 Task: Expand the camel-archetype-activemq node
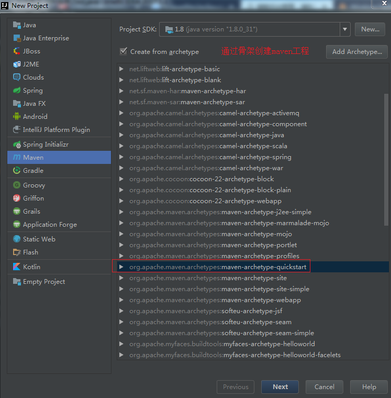pos(121,113)
